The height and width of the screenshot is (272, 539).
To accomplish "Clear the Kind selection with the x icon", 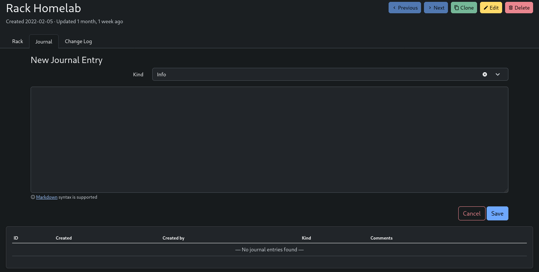I will tap(485, 74).
